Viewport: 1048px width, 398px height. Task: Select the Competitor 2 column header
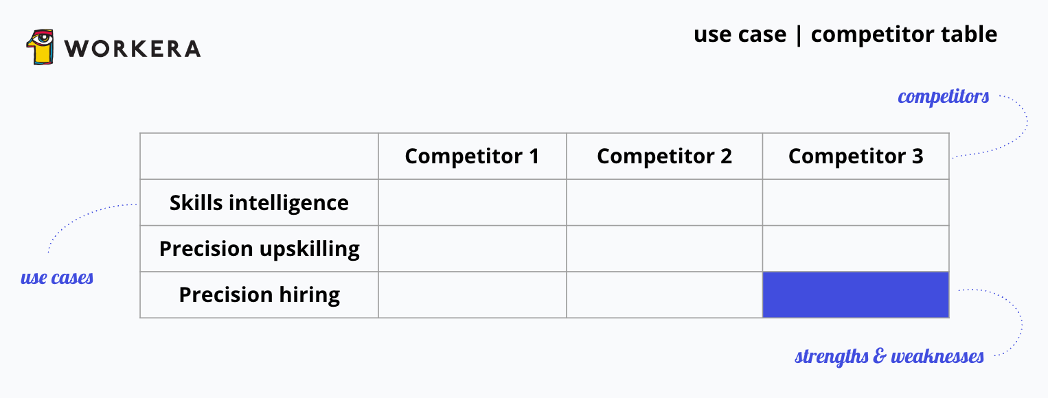(x=664, y=156)
